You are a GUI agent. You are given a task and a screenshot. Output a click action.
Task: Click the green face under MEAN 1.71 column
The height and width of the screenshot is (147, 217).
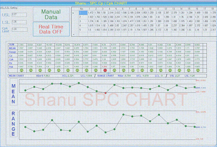pyautogui.click(x=189, y=70)
